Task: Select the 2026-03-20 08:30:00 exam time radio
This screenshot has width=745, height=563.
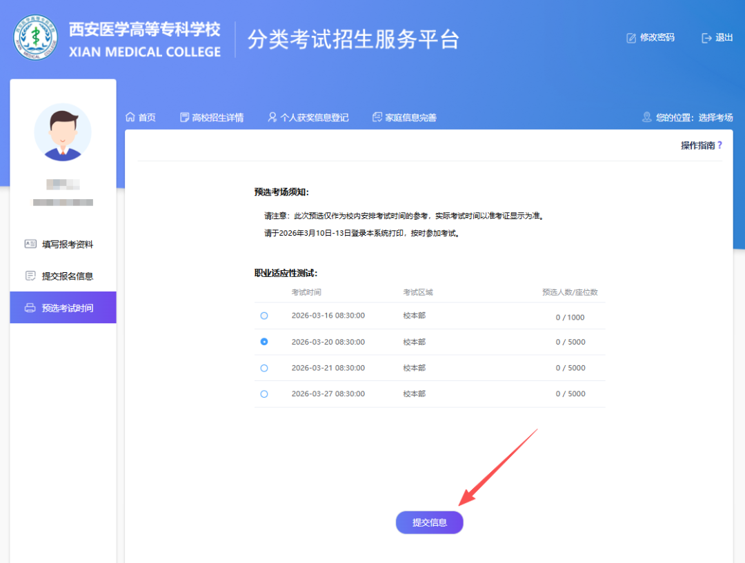Action: click(x=264, y=342)
